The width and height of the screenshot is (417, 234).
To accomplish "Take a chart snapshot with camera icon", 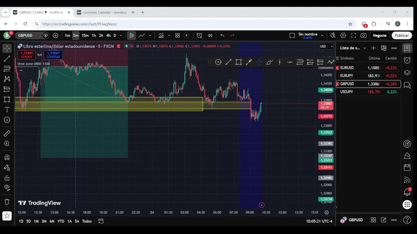I will pyautogui.click(x=364, y=35).
